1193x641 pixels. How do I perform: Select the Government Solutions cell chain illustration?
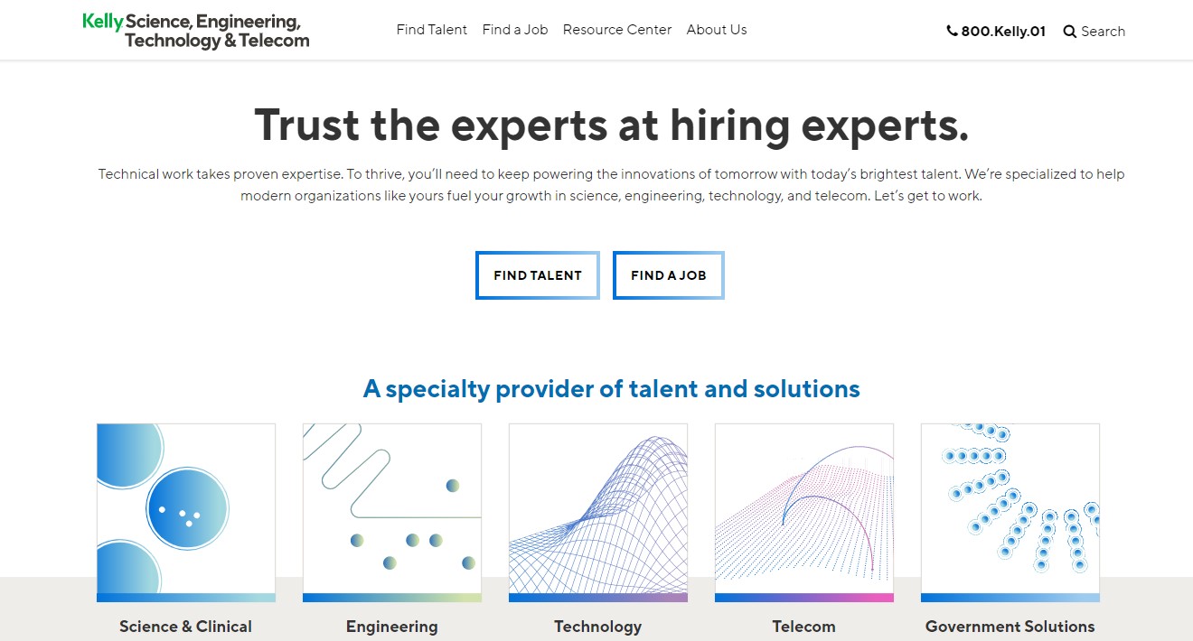1010,512
